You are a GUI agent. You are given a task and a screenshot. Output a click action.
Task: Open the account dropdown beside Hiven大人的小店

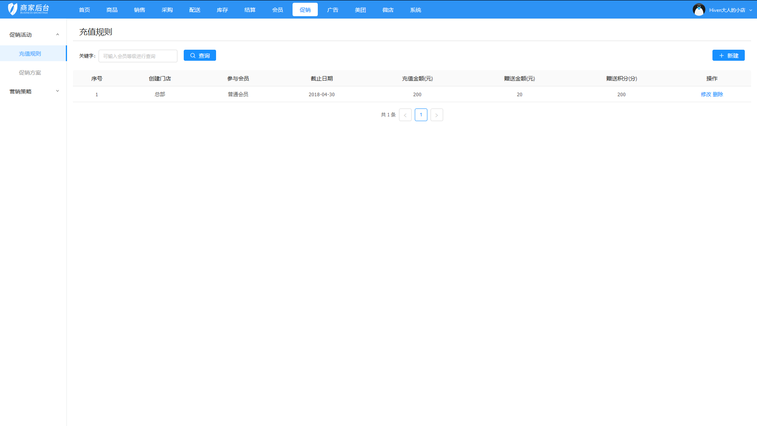(750, 10)
